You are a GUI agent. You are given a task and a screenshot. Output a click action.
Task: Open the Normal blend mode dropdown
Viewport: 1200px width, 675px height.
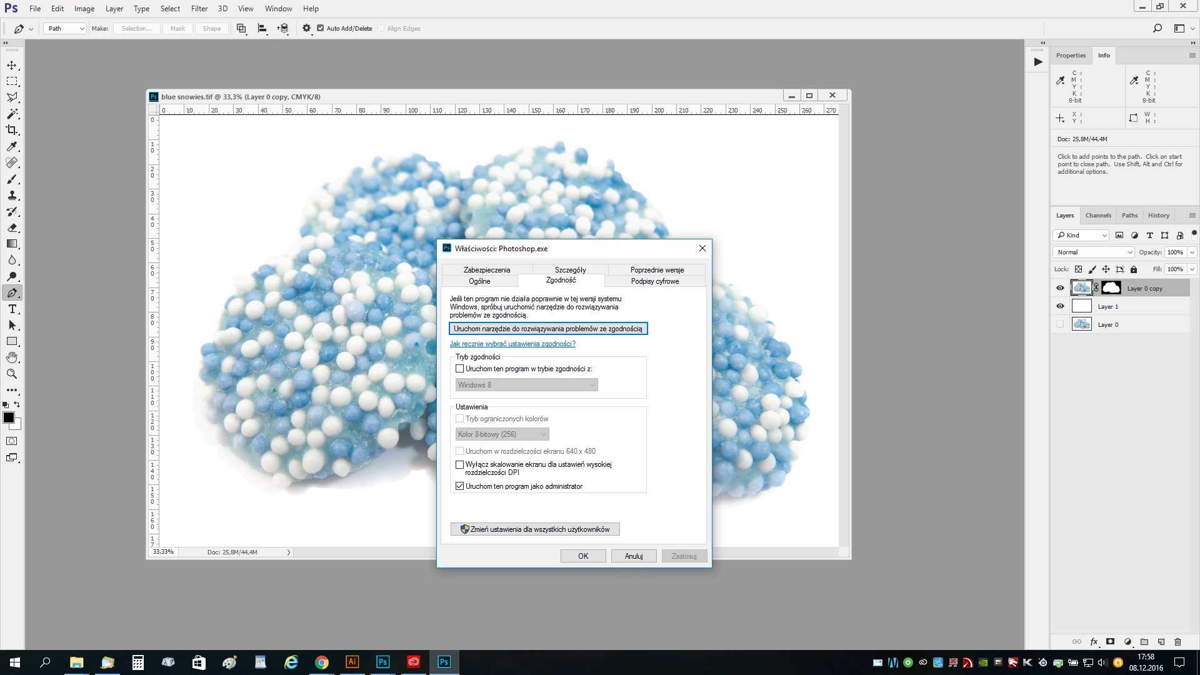1094,252
